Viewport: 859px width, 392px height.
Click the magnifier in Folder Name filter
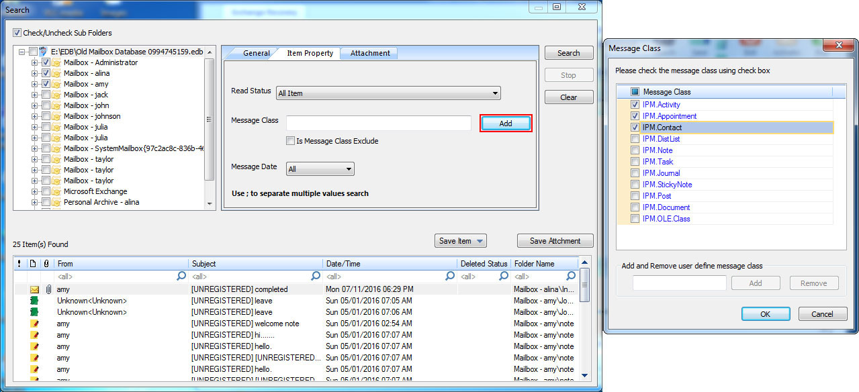coord(571,276)
